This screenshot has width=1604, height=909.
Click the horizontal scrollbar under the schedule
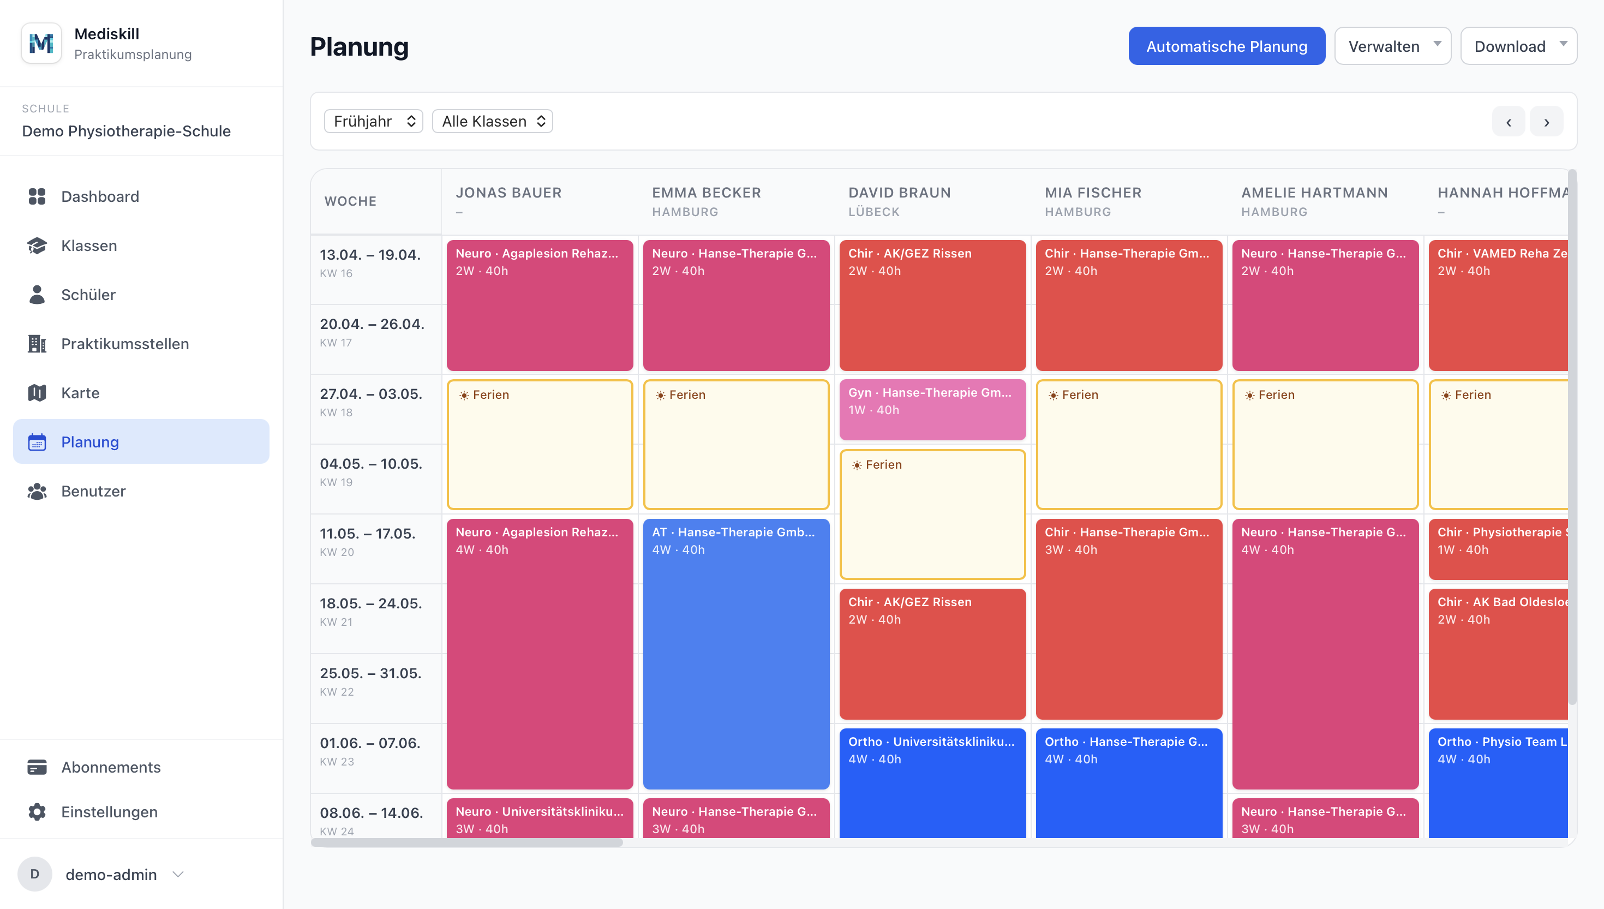pyautogui.click(x=467, y=843)
